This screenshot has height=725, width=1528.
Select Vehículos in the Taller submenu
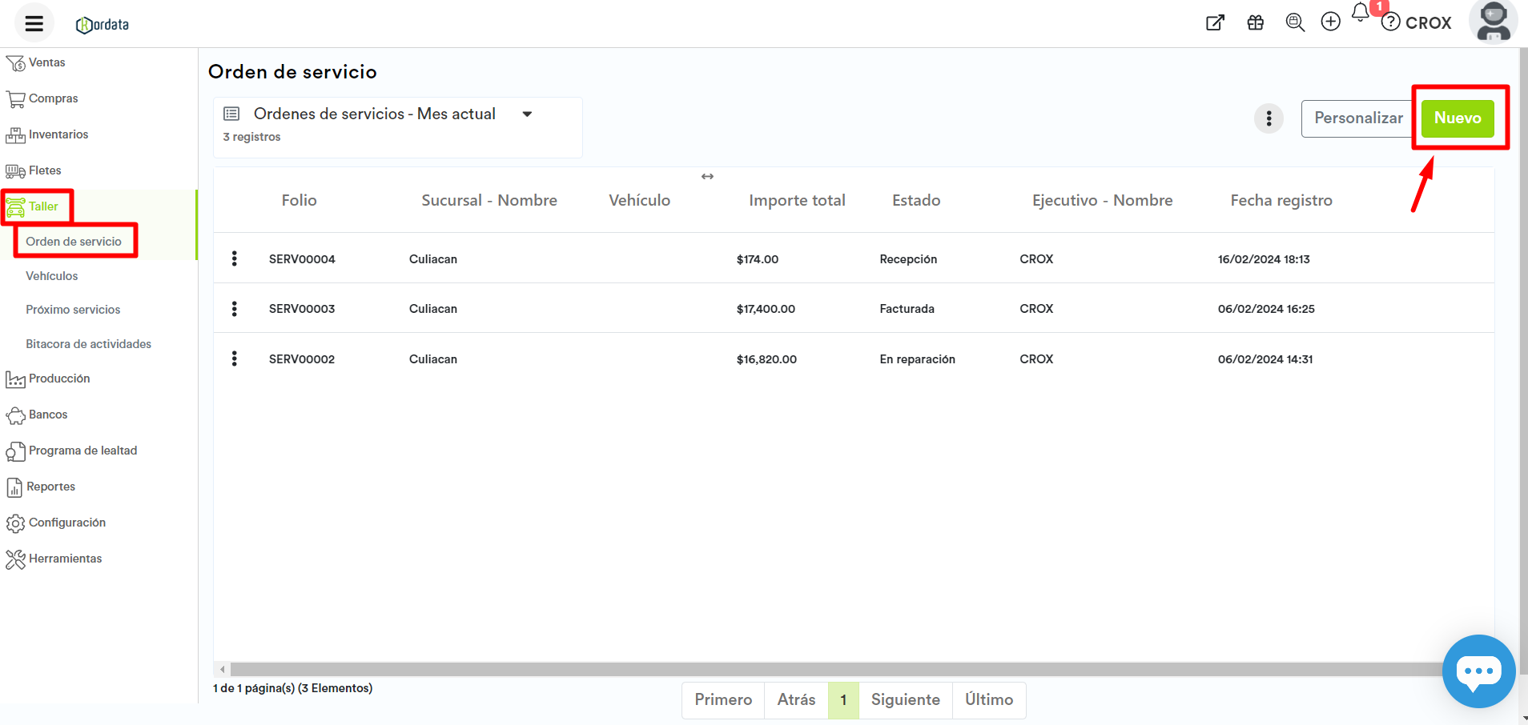[52, 276]
